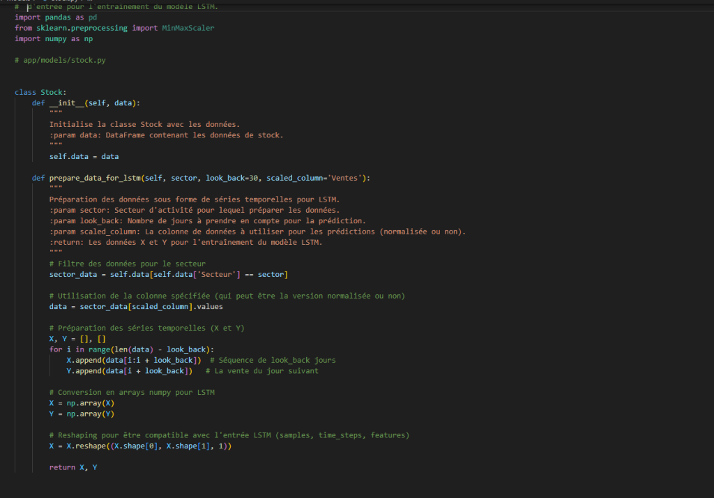Click the 'class Stock:' declaration
This screenshot has height=498, width=714.
coord(40,92)
